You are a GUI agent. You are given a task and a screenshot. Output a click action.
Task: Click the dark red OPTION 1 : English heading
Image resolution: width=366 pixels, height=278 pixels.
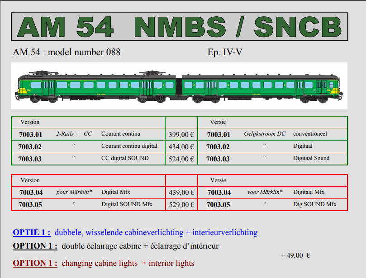point(35,263)
